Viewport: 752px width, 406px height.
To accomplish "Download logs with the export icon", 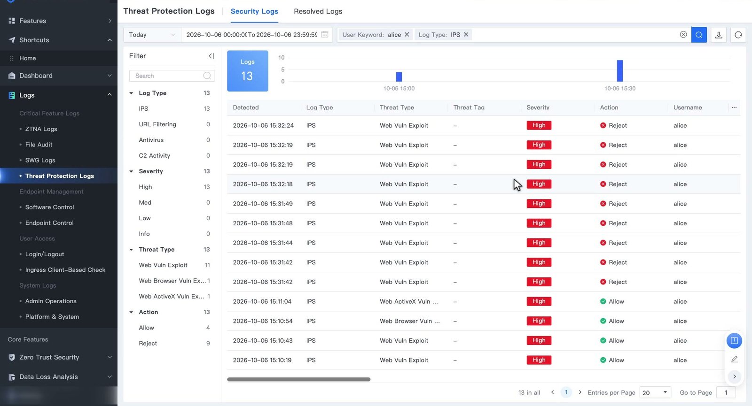I will click(719, 35).
